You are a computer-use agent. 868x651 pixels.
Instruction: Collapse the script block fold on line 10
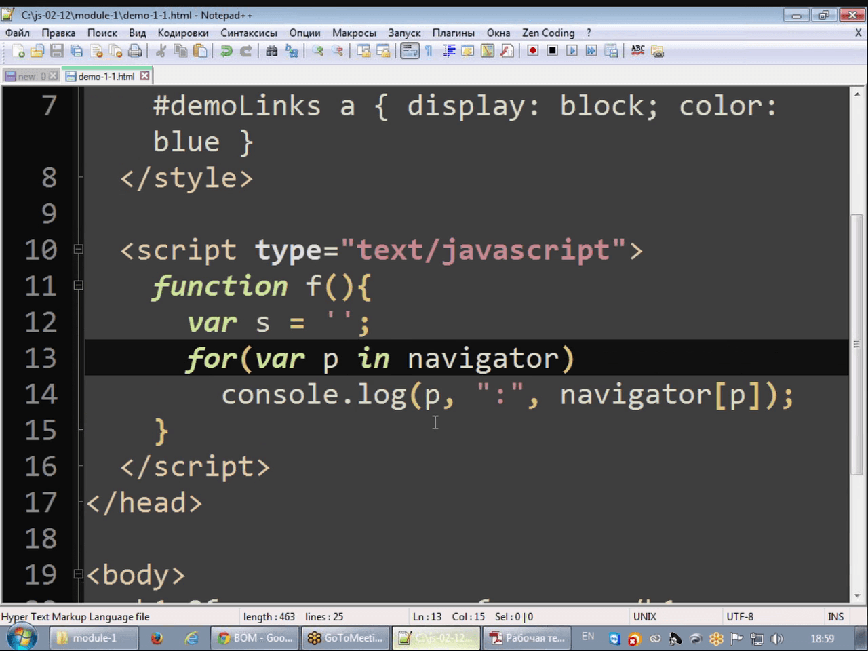79,250
